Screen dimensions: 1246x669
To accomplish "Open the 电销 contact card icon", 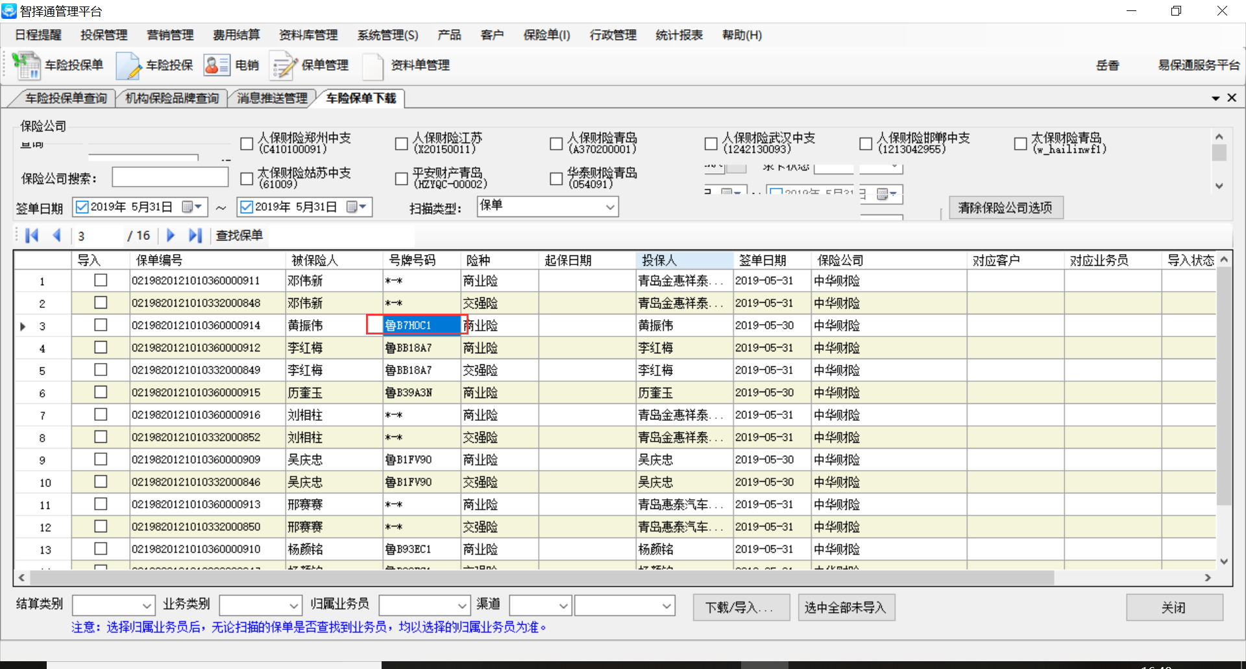I will 216,65.
